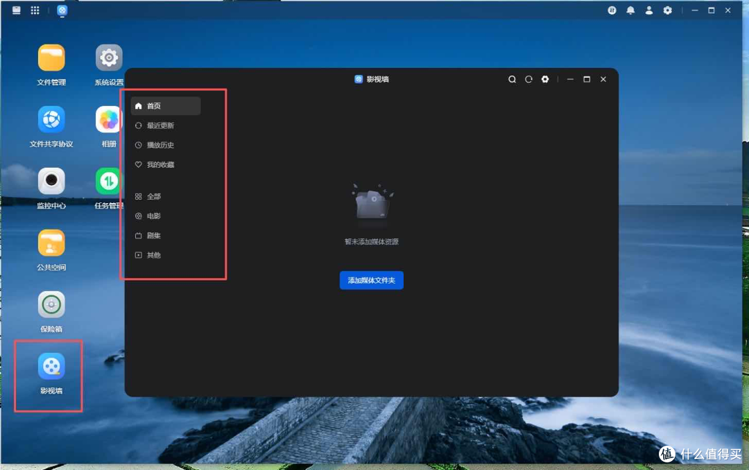Click the search icon in 影视墙 window
The image size is (749, 470).
pyautogui.click(x=512, y=79)
